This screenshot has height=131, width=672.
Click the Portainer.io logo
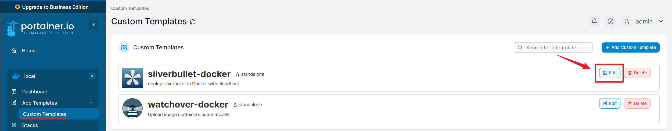click(40, 28)
